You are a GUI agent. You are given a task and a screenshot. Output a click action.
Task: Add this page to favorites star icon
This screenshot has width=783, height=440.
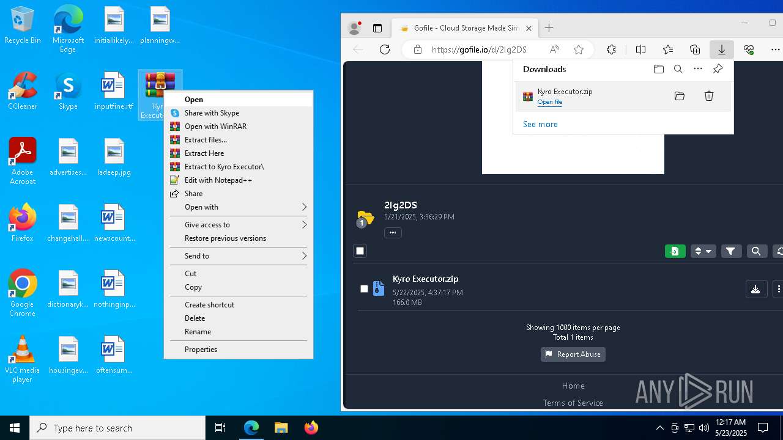click(x=579, y=50)
